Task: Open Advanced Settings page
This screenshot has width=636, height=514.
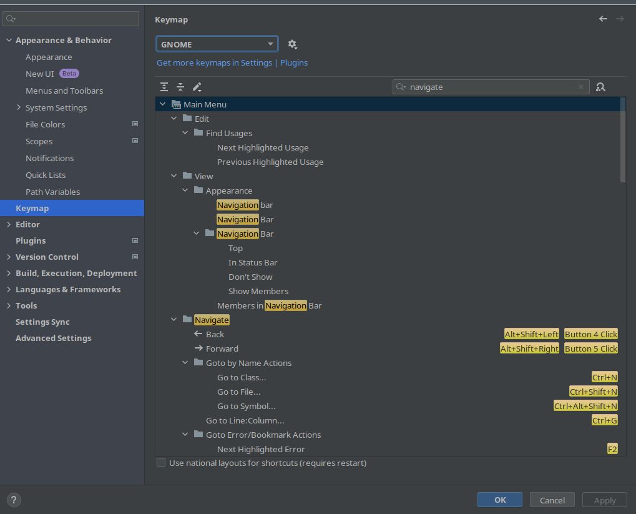Action: tap(53, 339)
